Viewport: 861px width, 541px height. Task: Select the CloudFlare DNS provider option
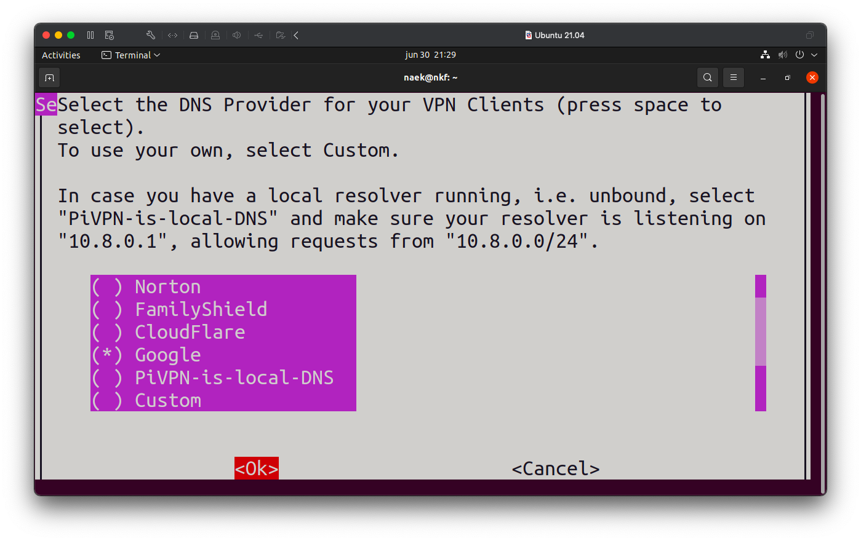(x=223, y=332)
